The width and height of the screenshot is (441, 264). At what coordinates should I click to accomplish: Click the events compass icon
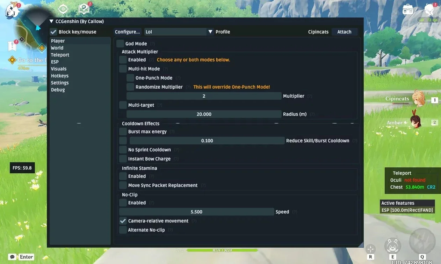click(63, 9)
